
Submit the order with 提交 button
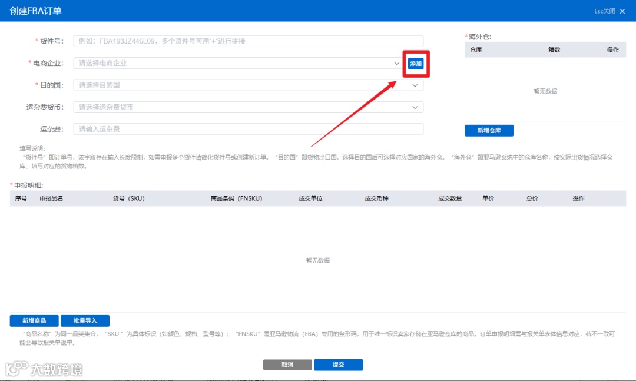click(338, 365)
